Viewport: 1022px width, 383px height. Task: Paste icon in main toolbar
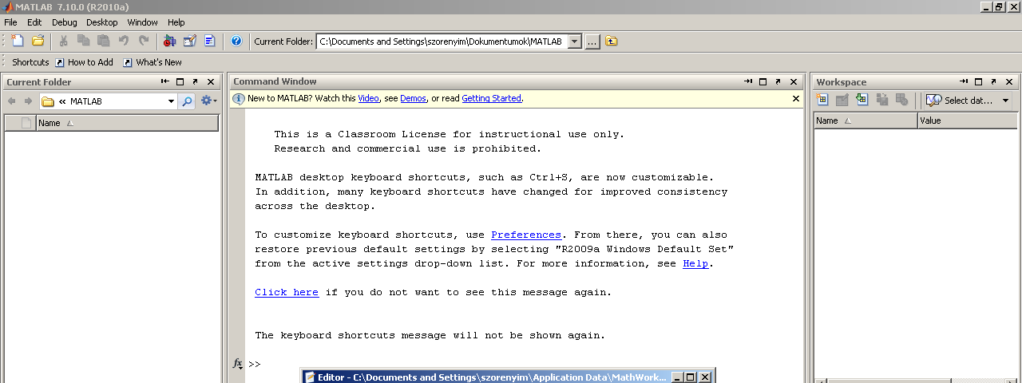pos(104,41)
